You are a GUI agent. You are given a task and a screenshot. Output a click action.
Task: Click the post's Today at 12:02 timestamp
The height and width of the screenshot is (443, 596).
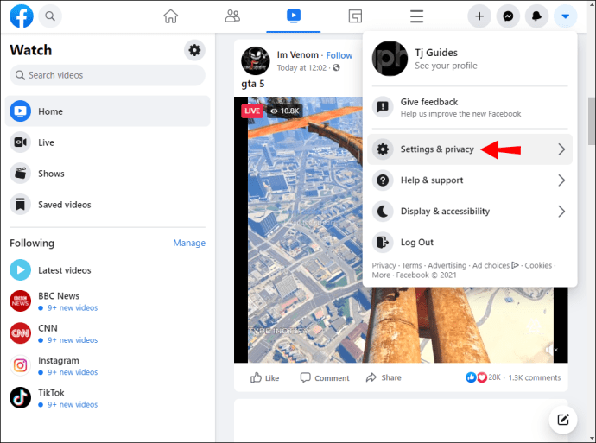click(301, 68)
